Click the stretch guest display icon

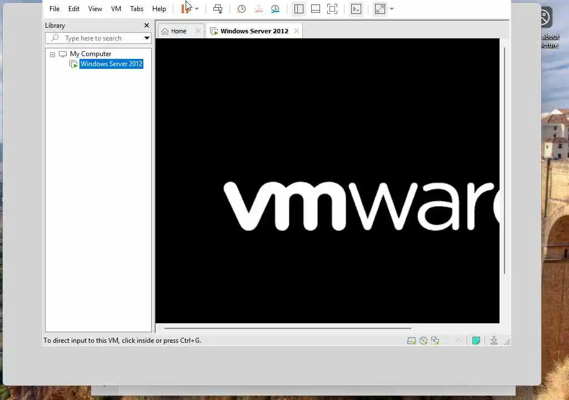pyautogui.click(x=380, y=9)
